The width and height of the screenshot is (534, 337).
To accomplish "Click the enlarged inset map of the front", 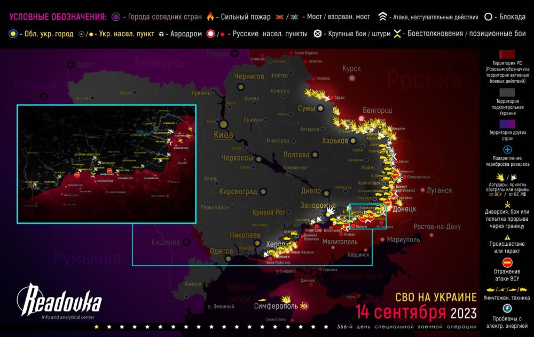I will point(107,163).
